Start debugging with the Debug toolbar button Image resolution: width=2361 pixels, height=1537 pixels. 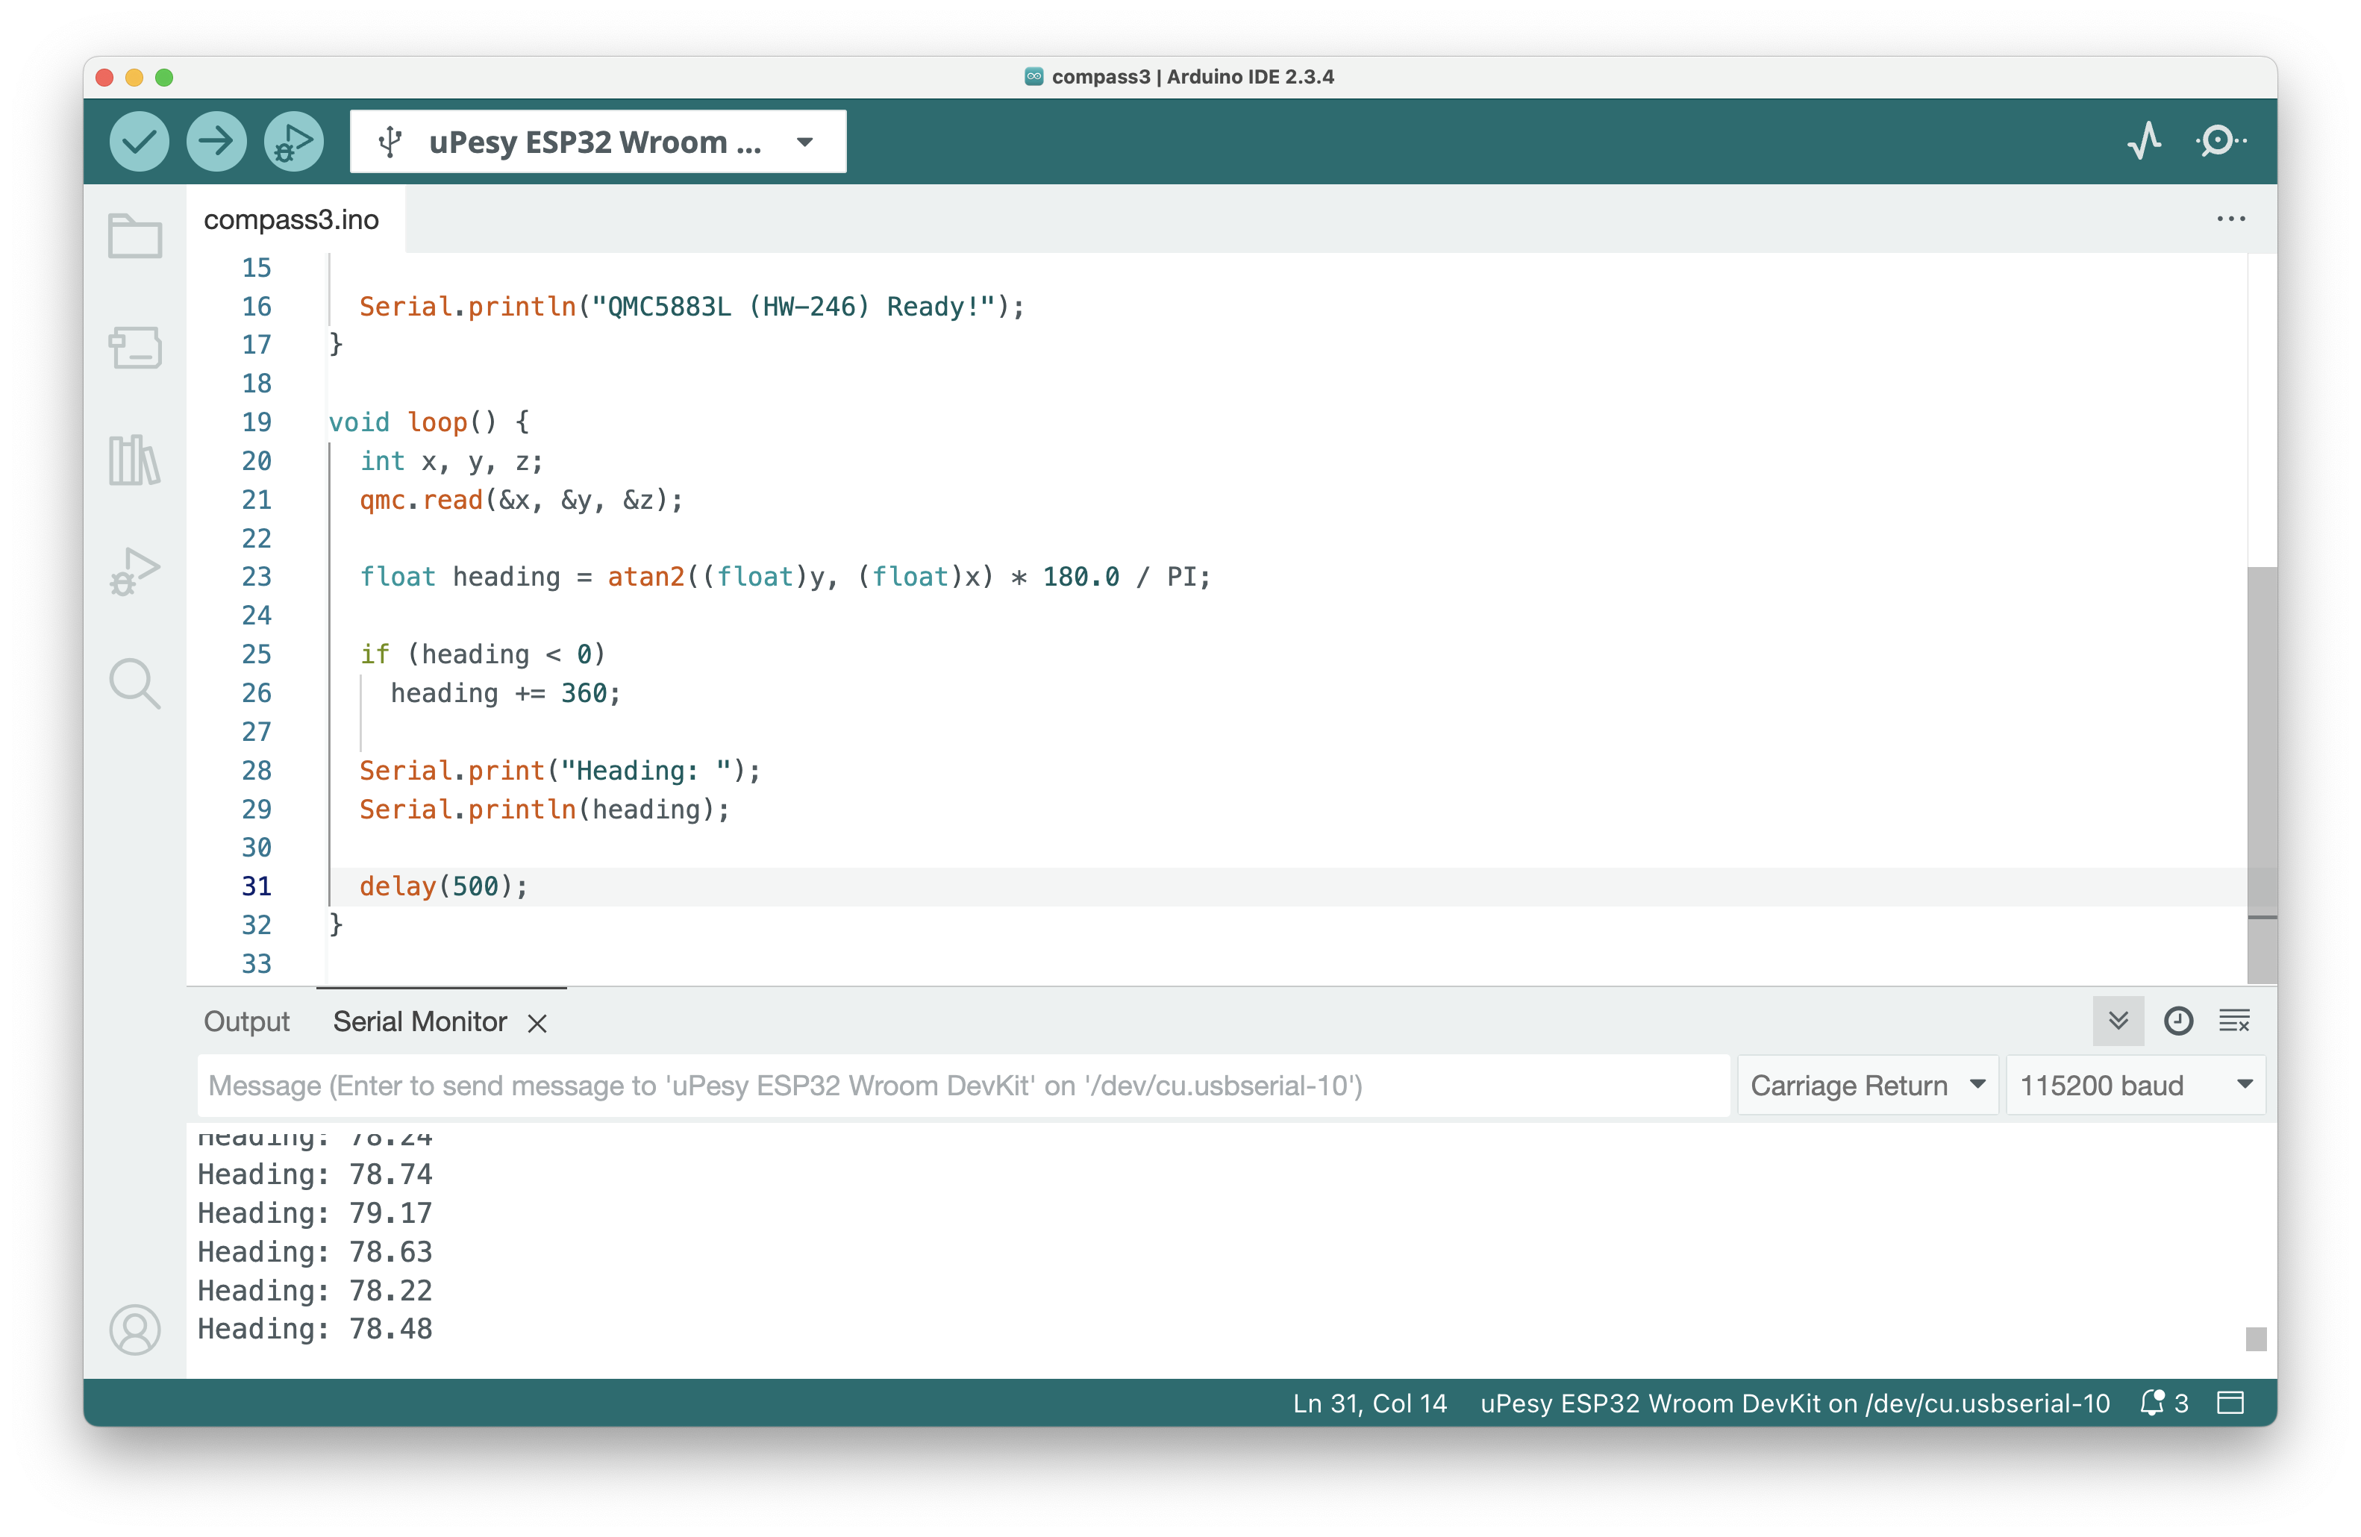coord(294,142)
